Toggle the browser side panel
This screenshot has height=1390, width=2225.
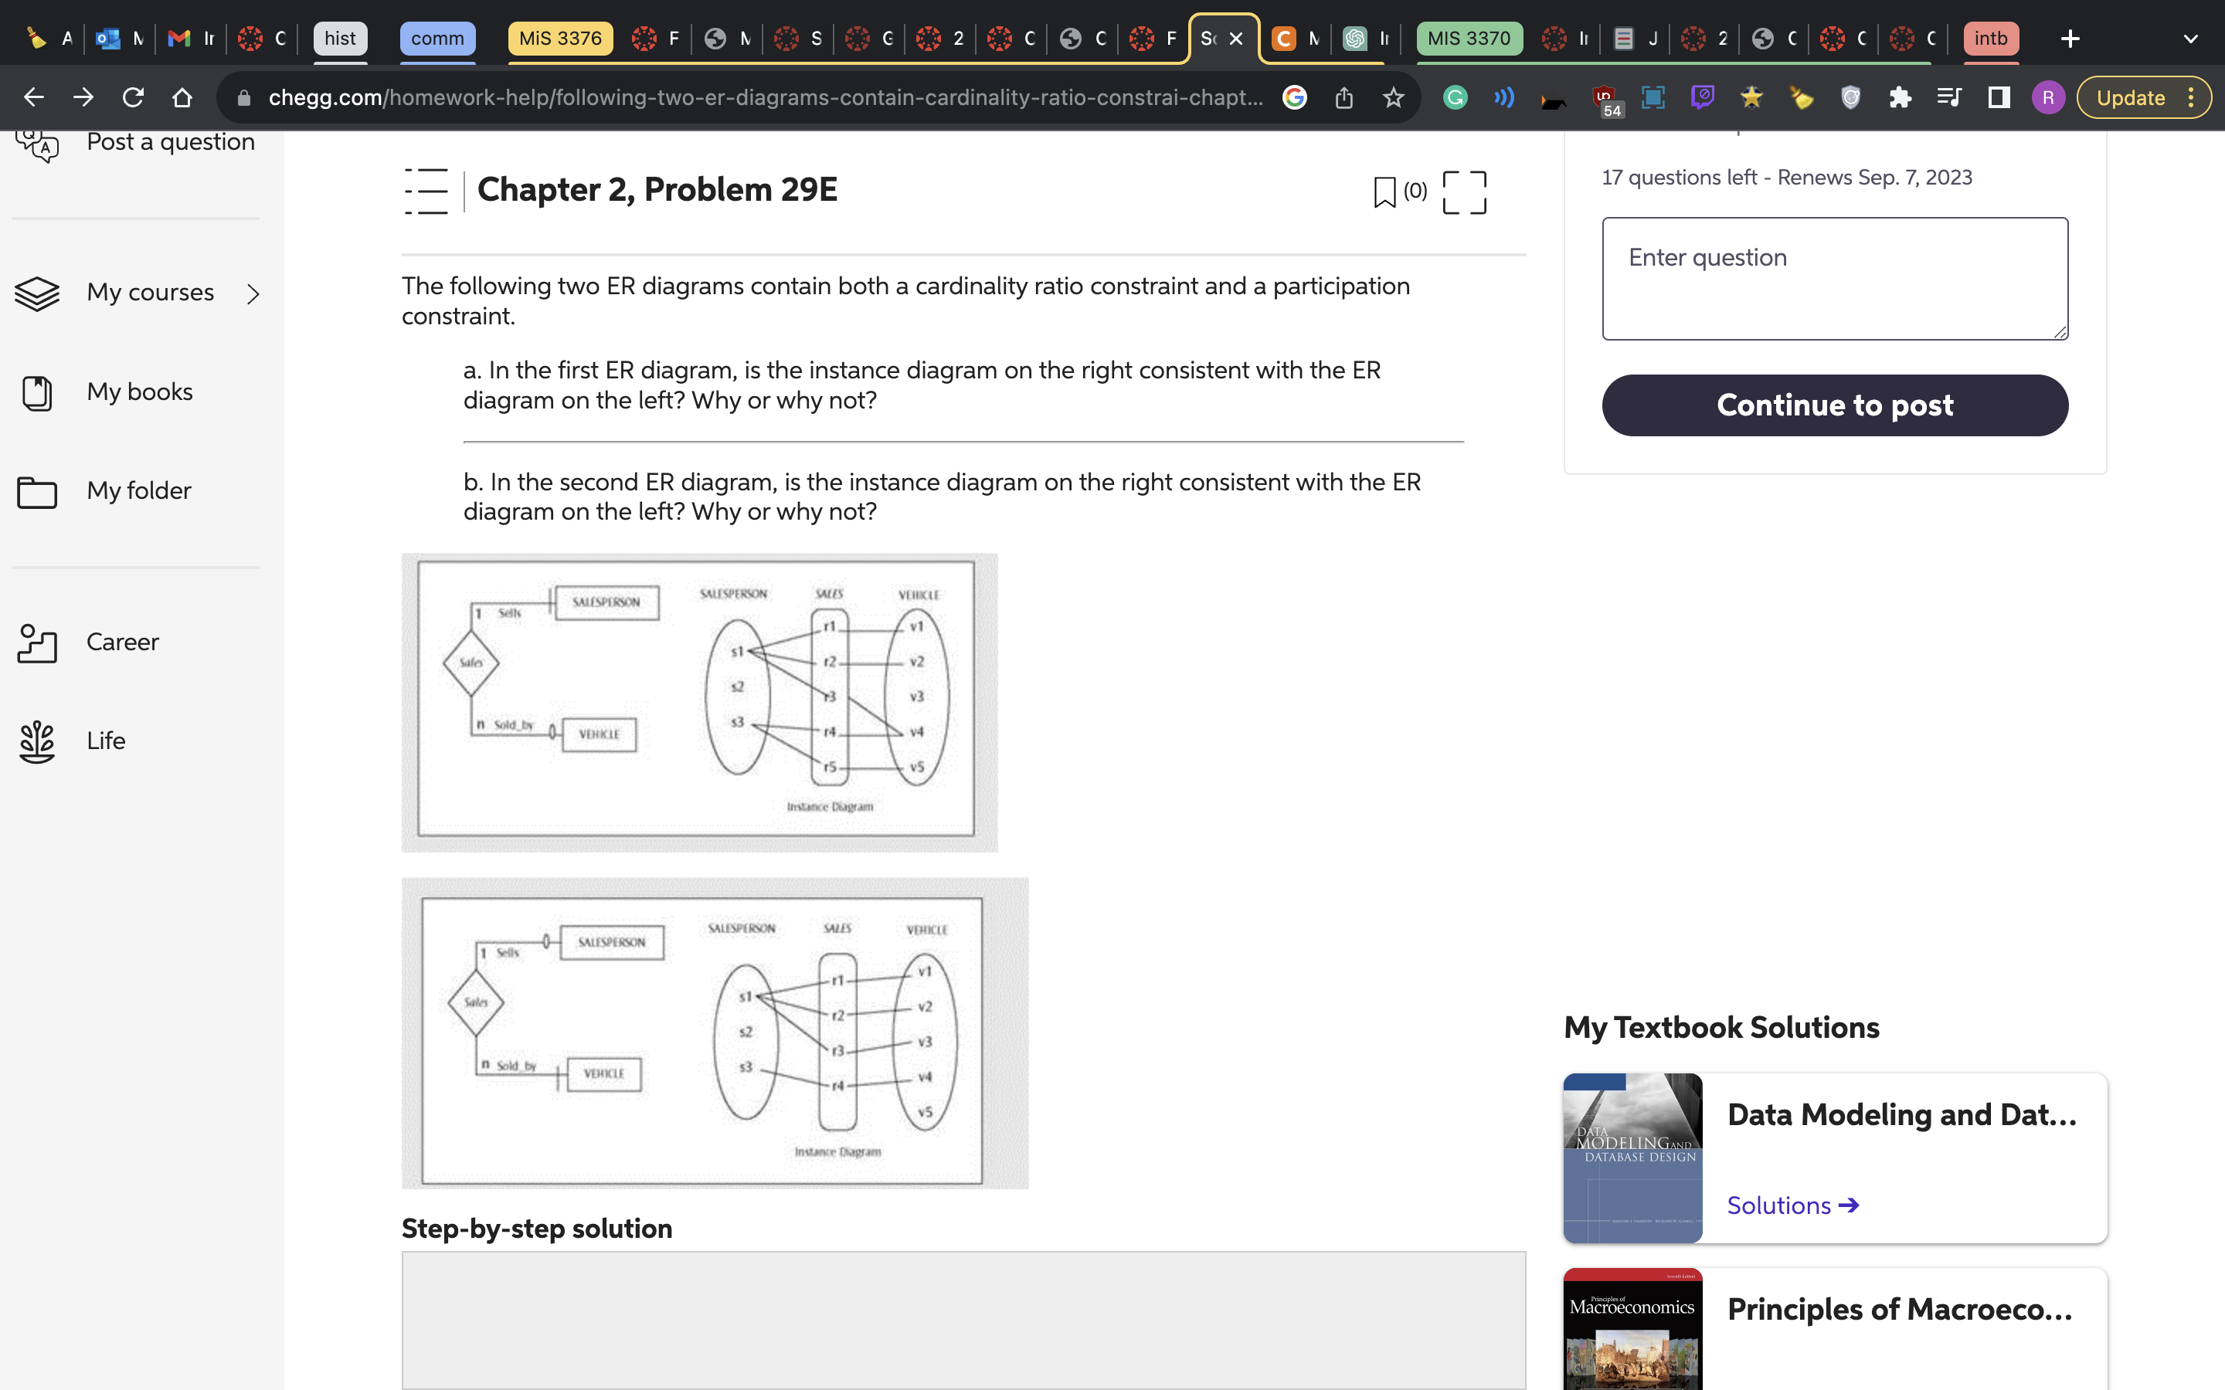click(x=1999, y=97)
